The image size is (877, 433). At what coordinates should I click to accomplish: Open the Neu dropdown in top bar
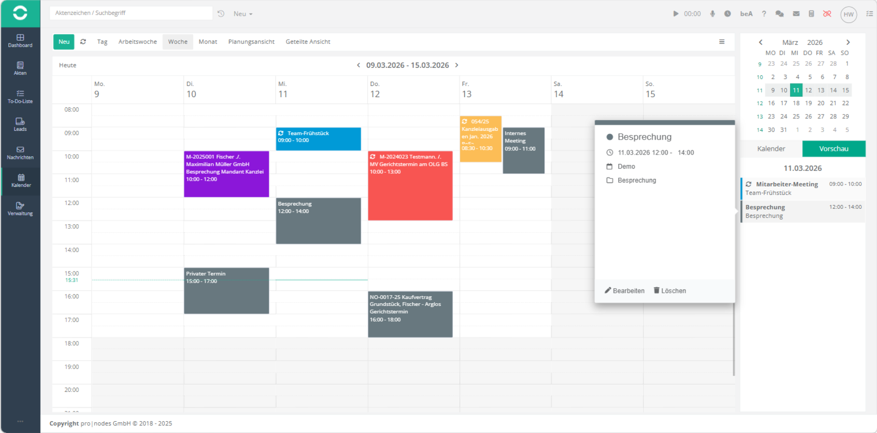point(243,14)
